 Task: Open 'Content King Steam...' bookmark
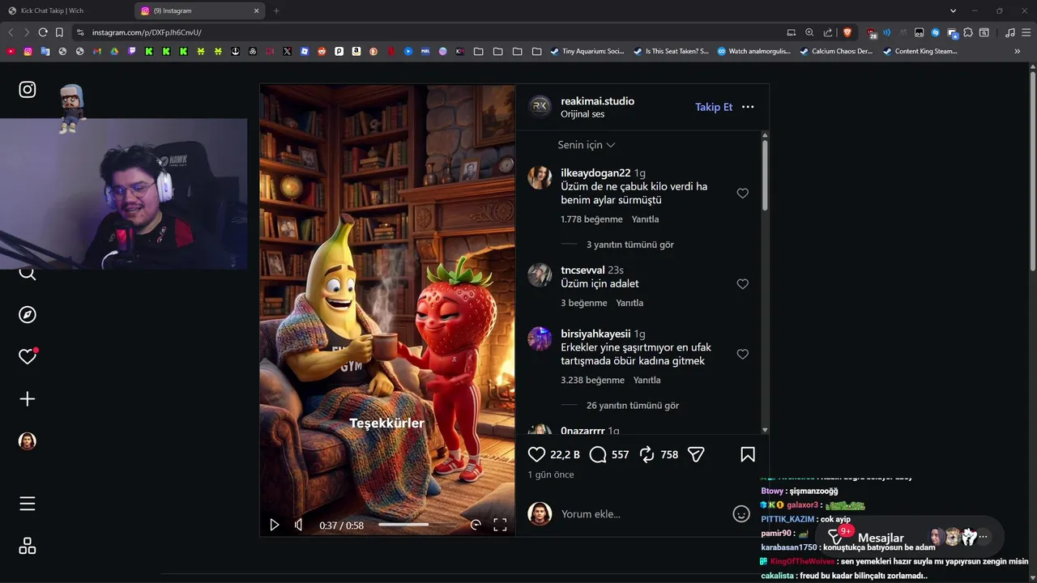(x=920, y=51)
